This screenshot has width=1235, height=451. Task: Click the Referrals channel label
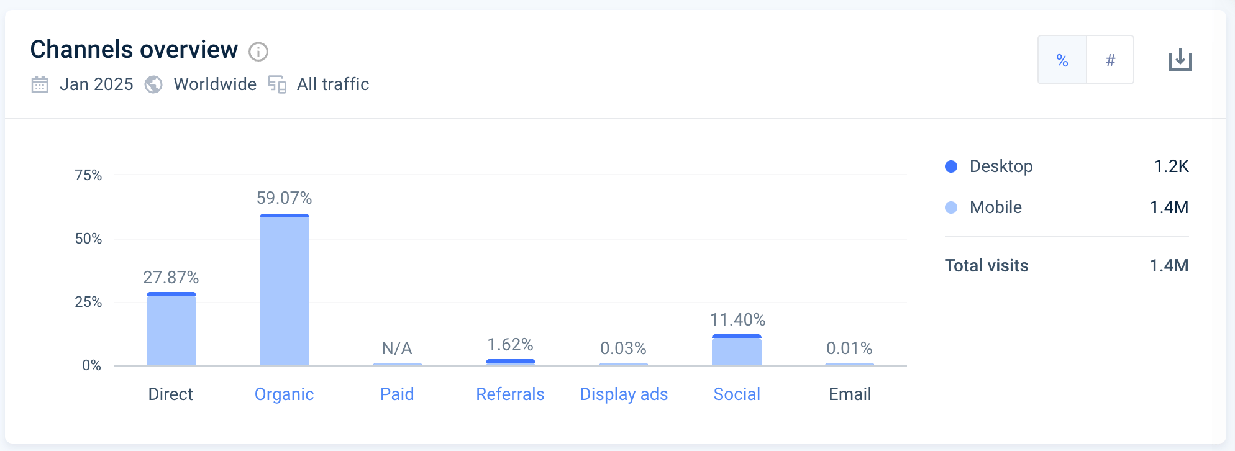[x=510, y=394]
